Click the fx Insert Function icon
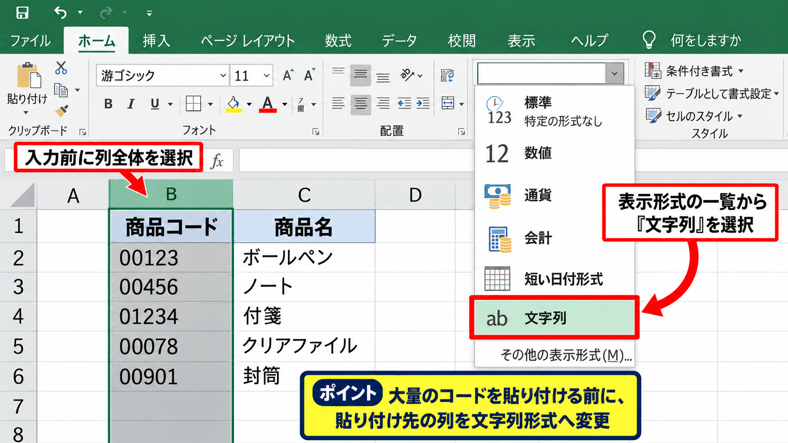The width and height of the screenshot is (788, 443). (217, 161)
